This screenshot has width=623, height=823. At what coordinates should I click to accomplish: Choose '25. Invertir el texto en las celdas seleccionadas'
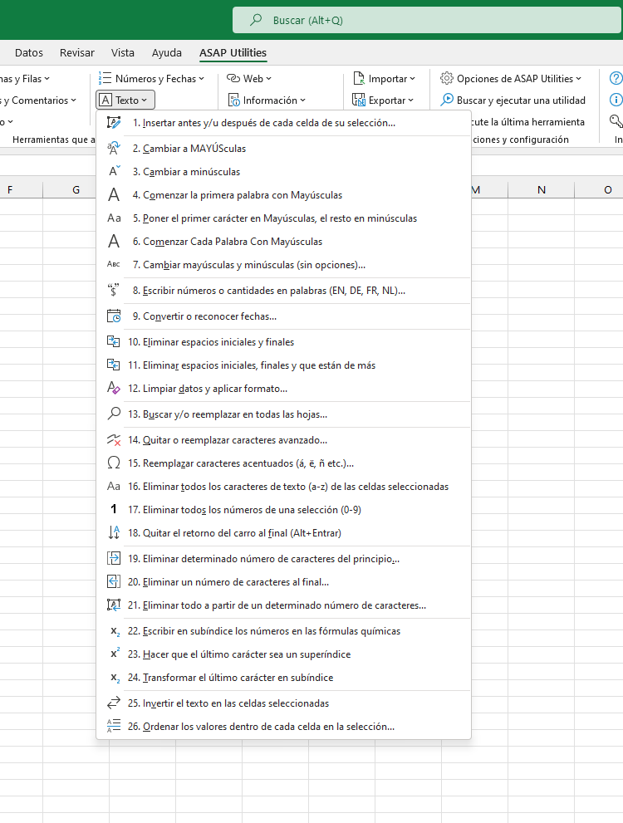click(x=283, y=703)
